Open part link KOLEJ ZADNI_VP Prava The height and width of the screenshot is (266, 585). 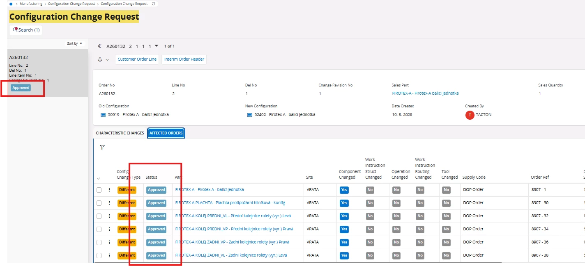point(232,242)
